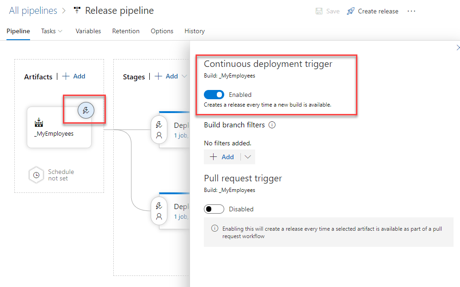Click the _MyEmployees build artifact icon
Screen dimensions: 460x287
[39, 123]
